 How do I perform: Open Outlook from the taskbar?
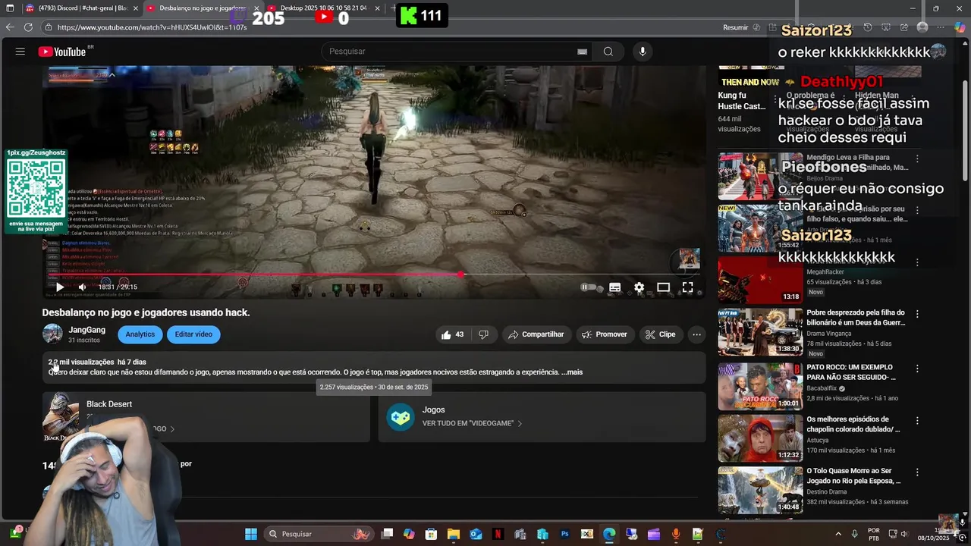click(x=476, y=534)
